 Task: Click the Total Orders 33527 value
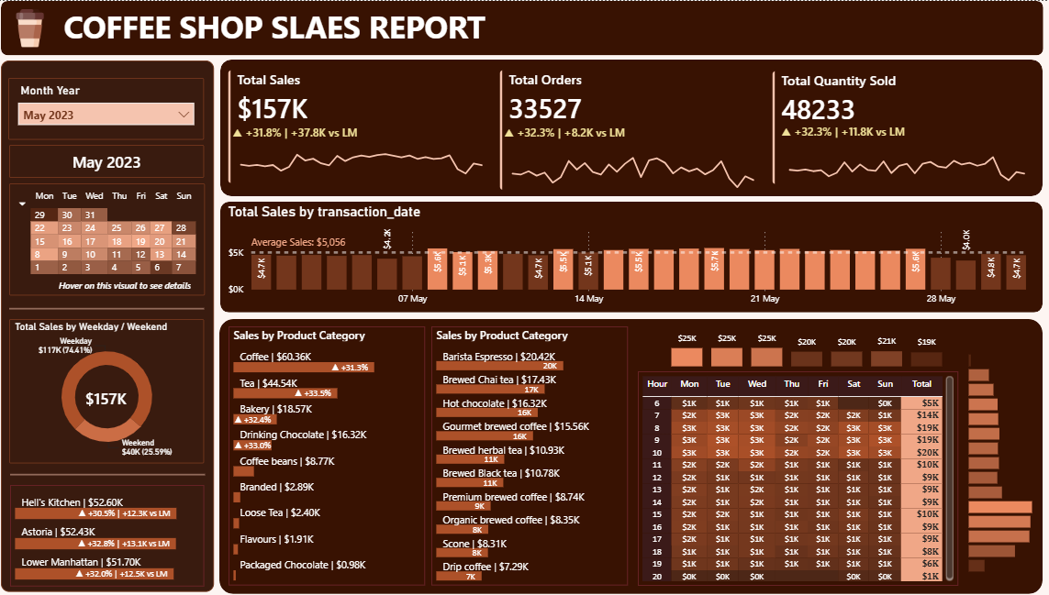545,109
